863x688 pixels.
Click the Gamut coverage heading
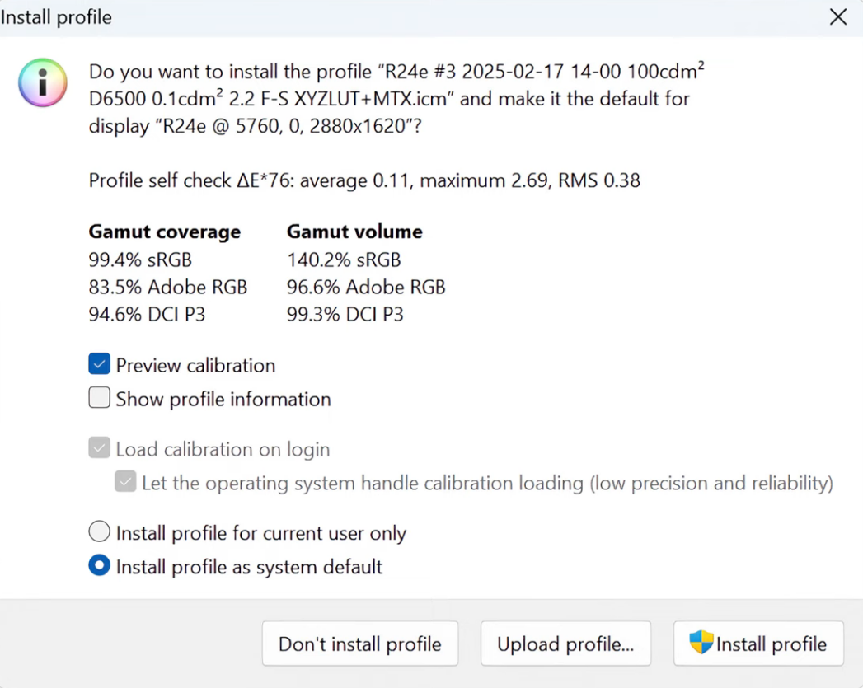[x=165, y=232]
